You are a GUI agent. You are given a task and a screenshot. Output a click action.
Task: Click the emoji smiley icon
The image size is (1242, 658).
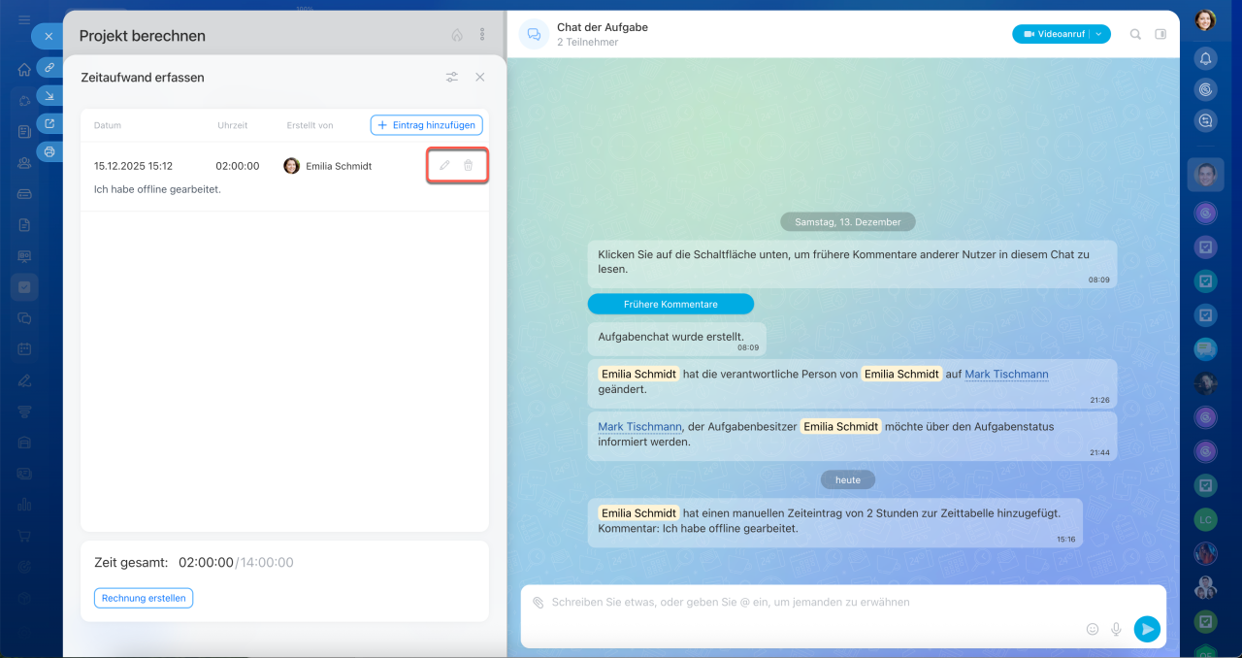pos(1093,629)
